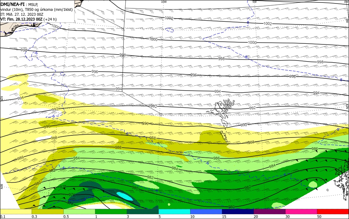Click the '5W' longitude label
This screenshot has width=349, height=219.
[x=255, y=2]
